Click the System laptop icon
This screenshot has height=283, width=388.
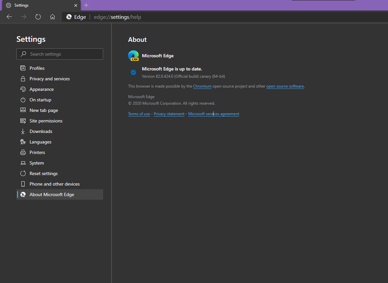point(23,163)
